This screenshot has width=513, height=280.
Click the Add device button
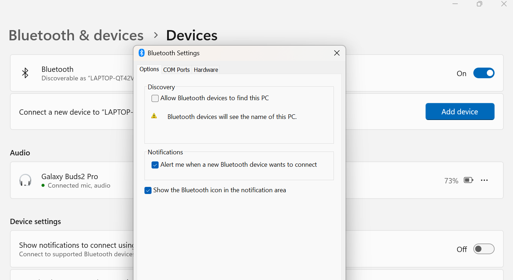coord(460,112)
